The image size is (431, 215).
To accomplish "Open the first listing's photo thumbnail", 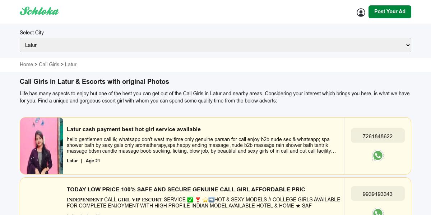I will 42,146.
